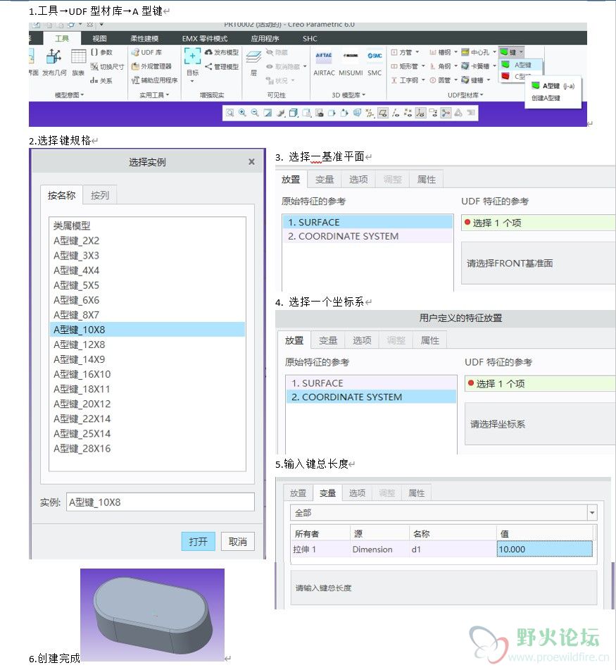Screen dimensions: 616x670
Task: Toggle the annotation display button in graphics toolbar
Action: [x=433, y=113]
